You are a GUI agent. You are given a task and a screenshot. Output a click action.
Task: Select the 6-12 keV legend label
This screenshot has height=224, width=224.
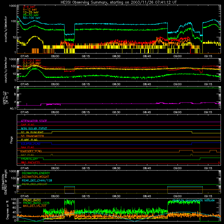(30, 10)
